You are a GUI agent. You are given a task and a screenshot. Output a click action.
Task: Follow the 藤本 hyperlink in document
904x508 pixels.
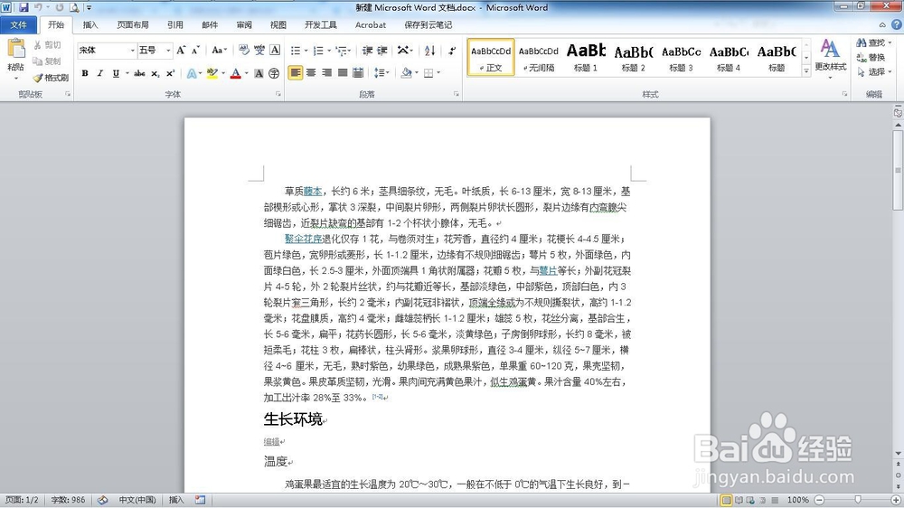(x=313, y=191)
